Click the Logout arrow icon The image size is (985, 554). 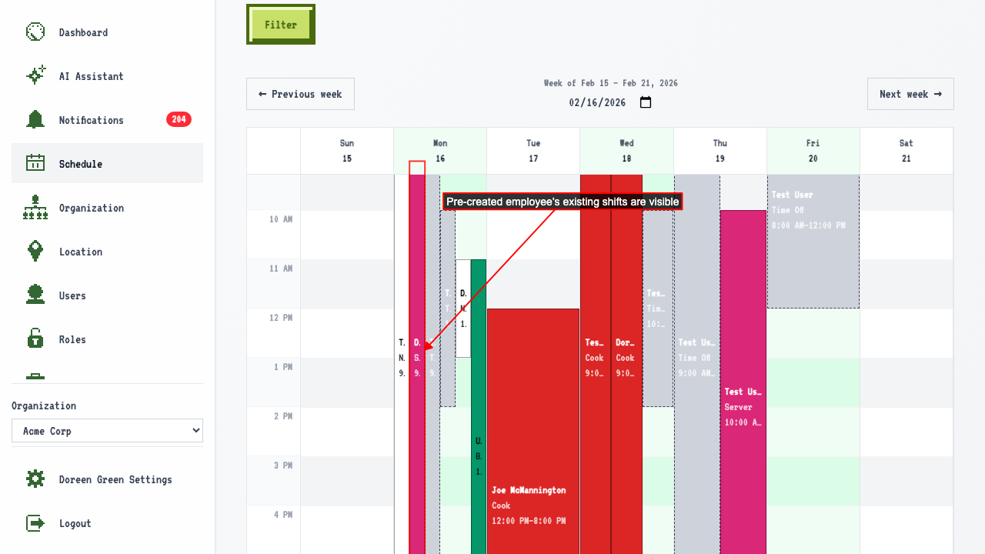click(x=35, y=523)
